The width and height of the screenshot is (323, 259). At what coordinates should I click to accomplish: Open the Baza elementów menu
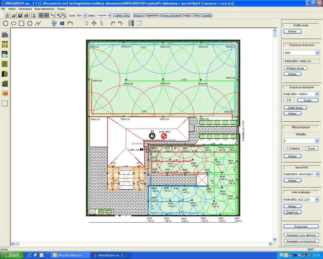(44, 8)
